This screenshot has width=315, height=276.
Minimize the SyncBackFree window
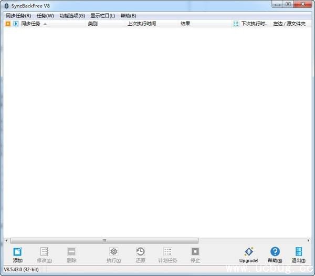coord(277,4)
